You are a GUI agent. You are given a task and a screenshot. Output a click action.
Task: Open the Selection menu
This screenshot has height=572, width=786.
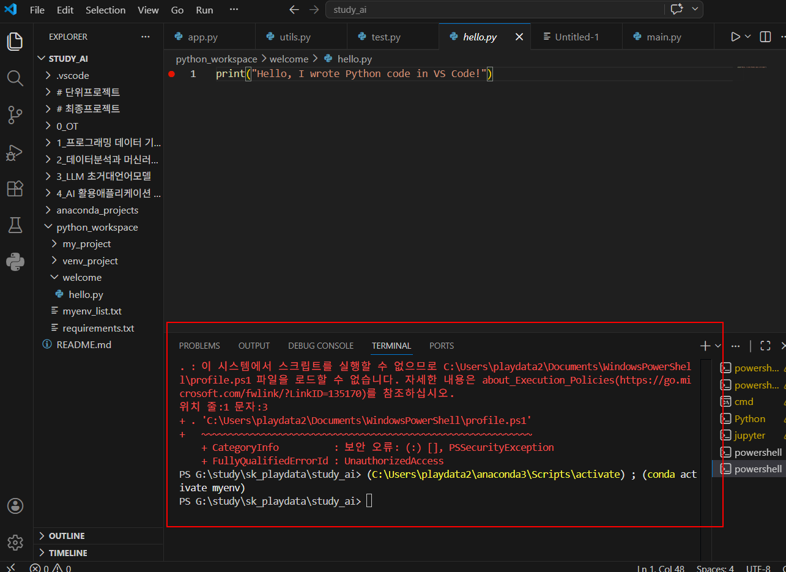pyautogui.click(x=105, y=10)
